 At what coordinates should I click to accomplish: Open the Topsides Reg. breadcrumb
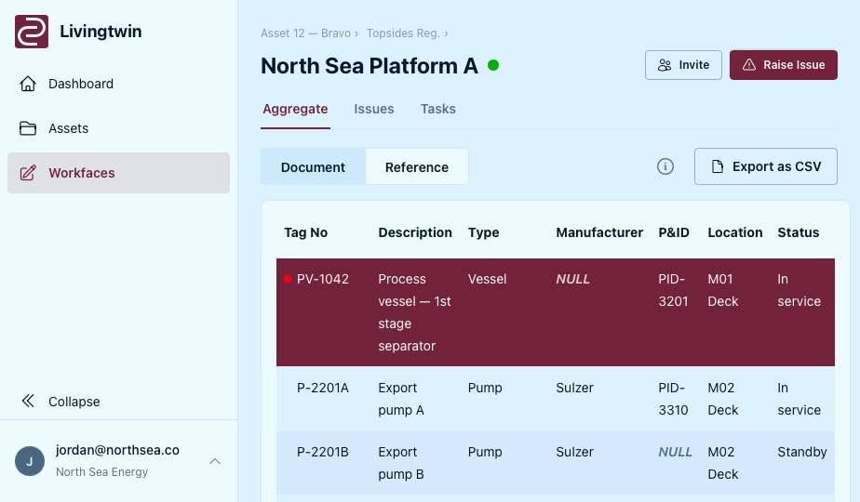403,33
